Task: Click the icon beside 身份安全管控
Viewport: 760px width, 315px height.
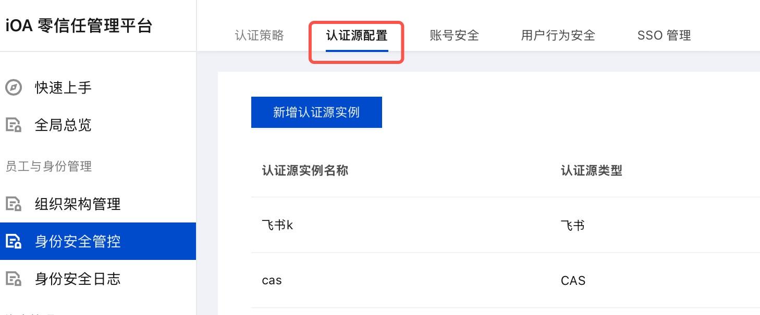Action: click(13, 241)
